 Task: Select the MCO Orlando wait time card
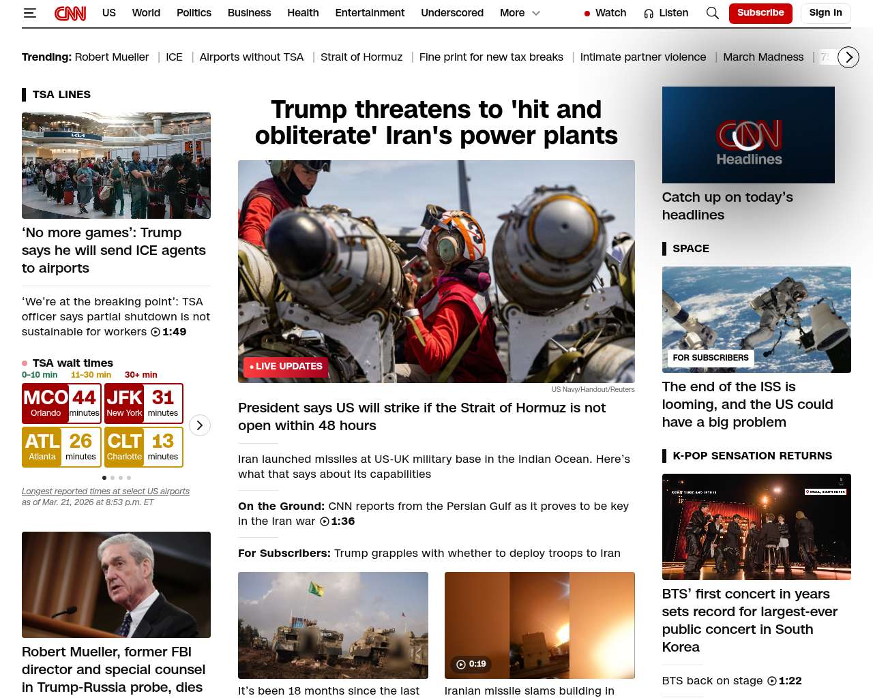click(61, 404)
